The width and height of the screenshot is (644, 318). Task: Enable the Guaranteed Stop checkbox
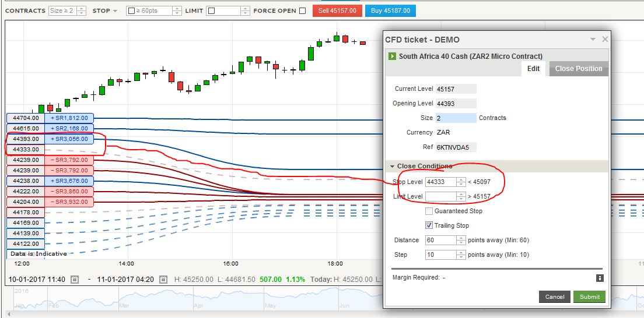pyautogui.click(x=429, y=211)
